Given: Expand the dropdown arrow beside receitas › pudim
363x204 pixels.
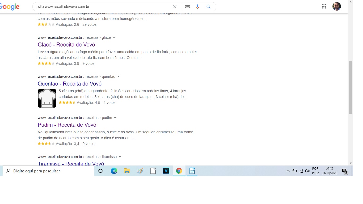Looking at the screenshot, I should [115, 118].
